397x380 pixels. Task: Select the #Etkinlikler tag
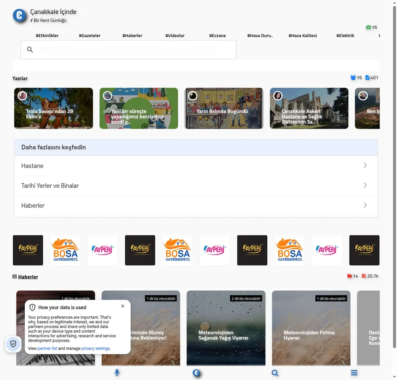pyautogui.click(x=47, y=35)
